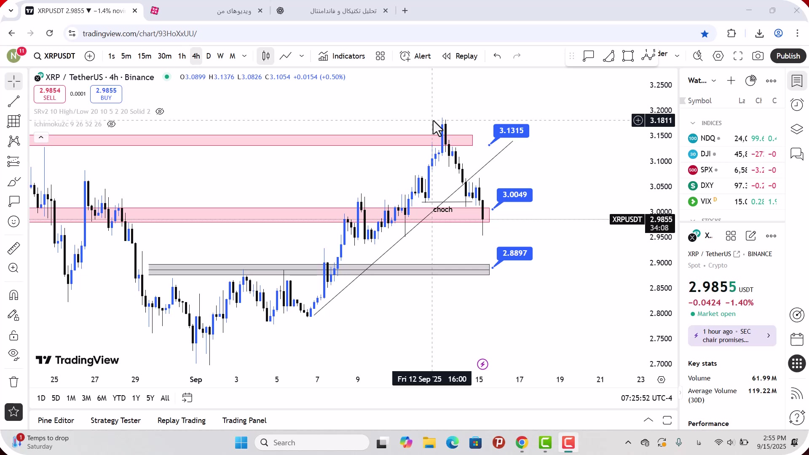Open the SEC chair promises news item

732,336
